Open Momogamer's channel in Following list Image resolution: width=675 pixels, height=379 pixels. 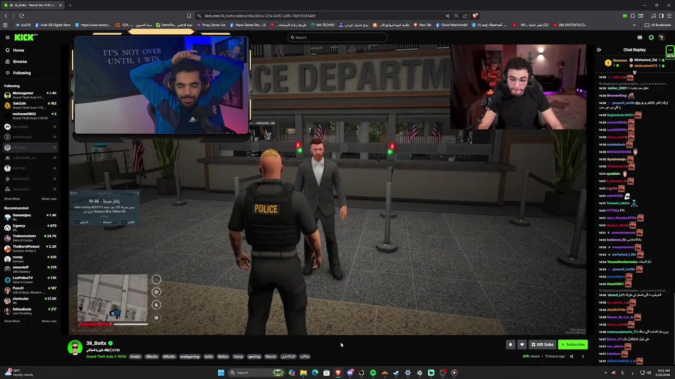coord(31,95)
